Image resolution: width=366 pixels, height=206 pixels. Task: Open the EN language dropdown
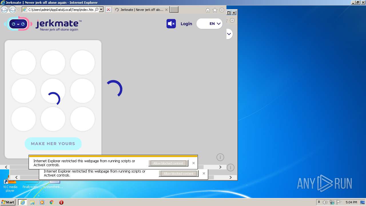coord(210,24)
